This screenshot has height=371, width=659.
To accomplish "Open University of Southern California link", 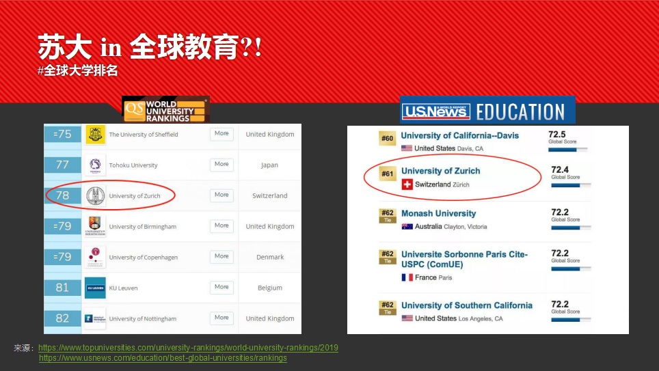I will pos(466,305).
